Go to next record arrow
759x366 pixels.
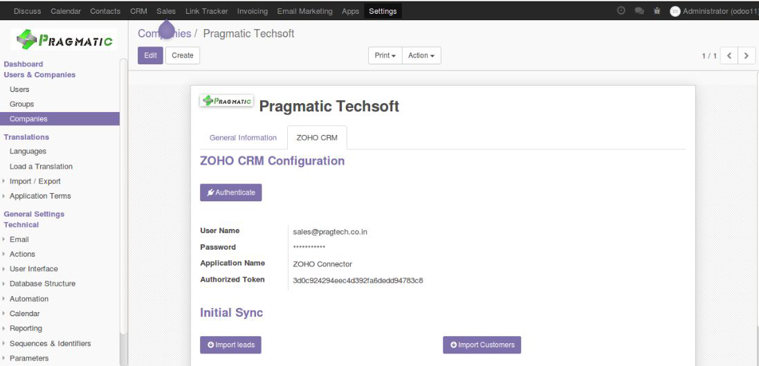click(x=747, y=55)
